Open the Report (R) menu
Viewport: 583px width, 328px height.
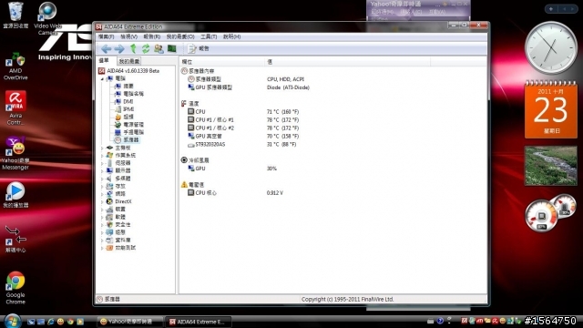click(152, 36)
